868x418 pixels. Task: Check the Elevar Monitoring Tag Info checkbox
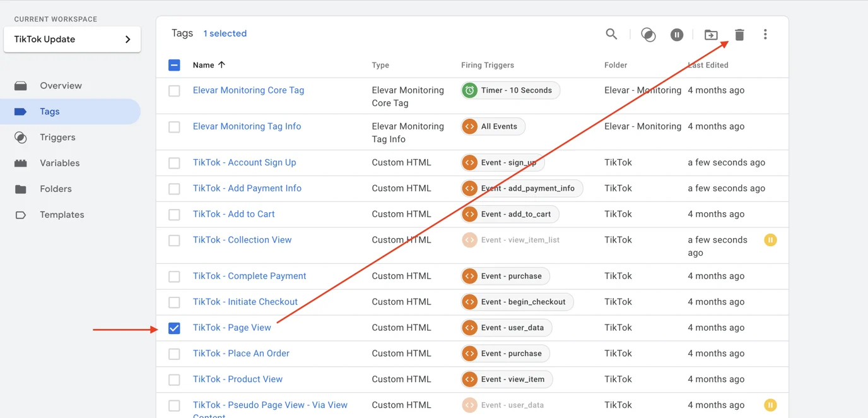(x=174, y=127)
